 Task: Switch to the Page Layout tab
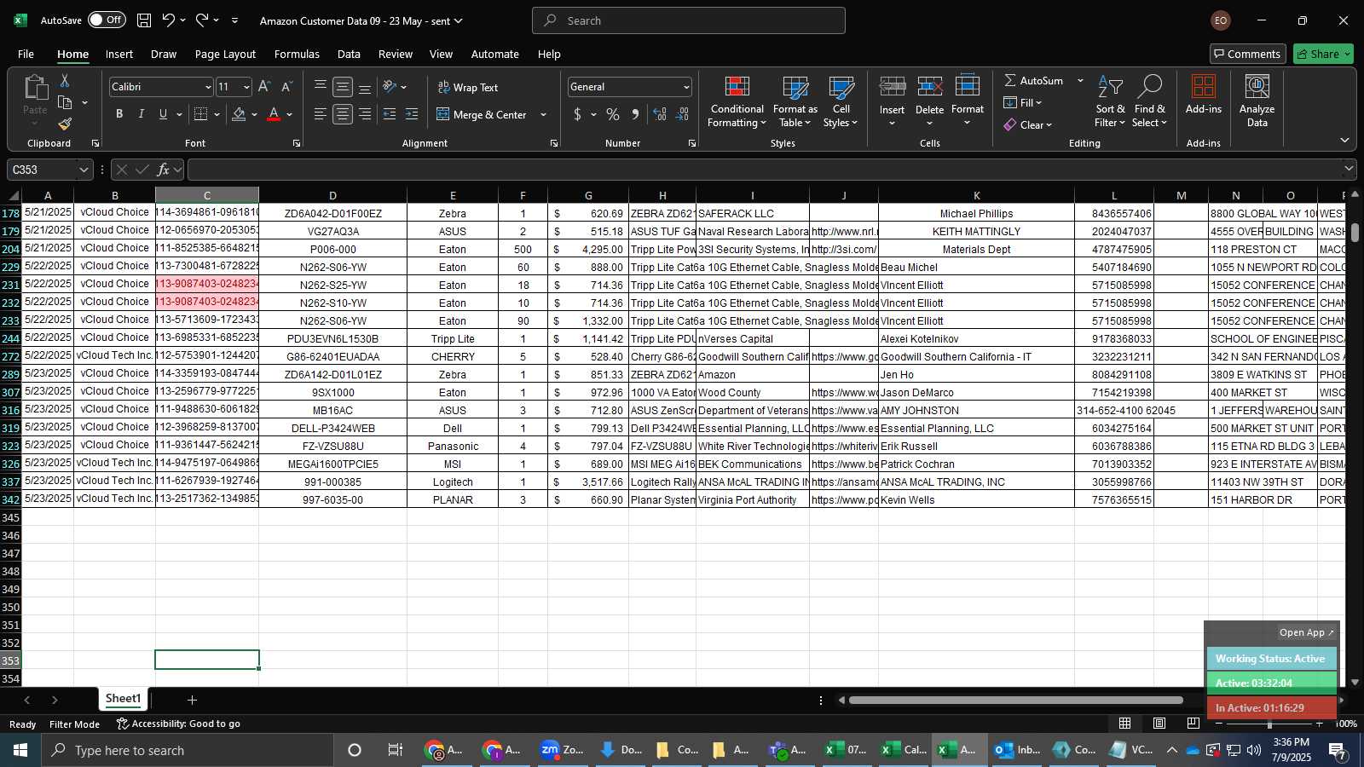tap(225, 54)
